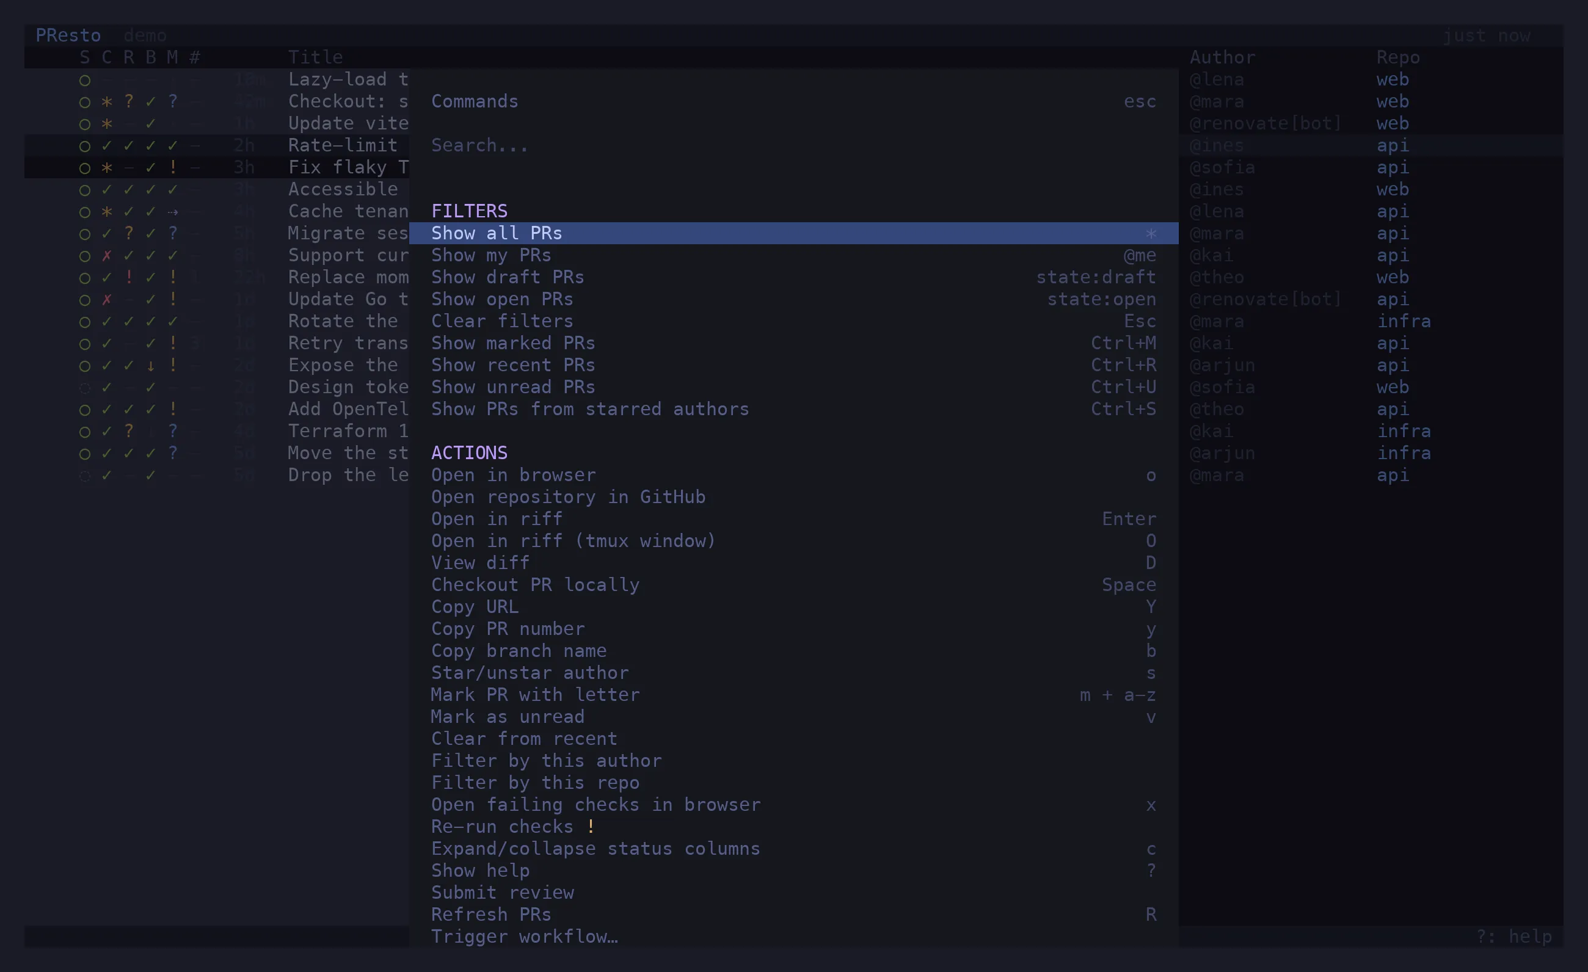
Task: Click the blue question mark on Move the st row
Action: (x=173, y=453)
